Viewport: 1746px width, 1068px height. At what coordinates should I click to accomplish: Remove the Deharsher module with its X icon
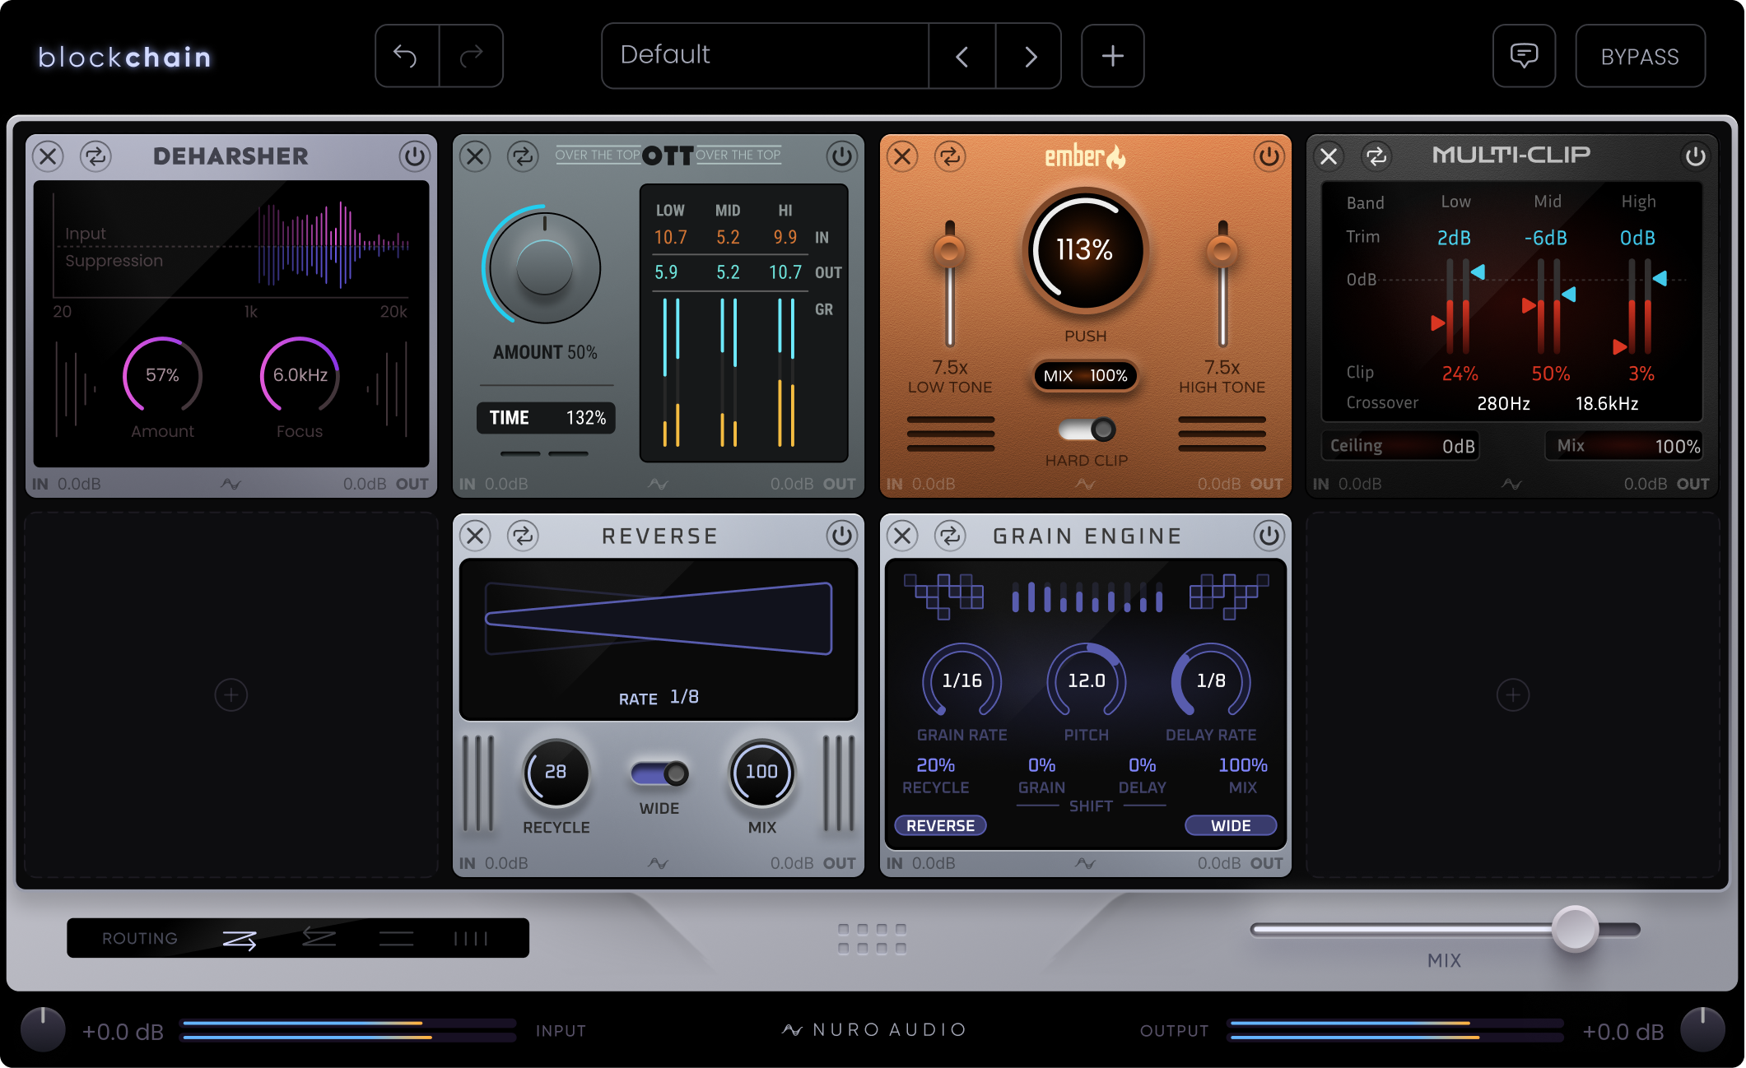point(49,156)
